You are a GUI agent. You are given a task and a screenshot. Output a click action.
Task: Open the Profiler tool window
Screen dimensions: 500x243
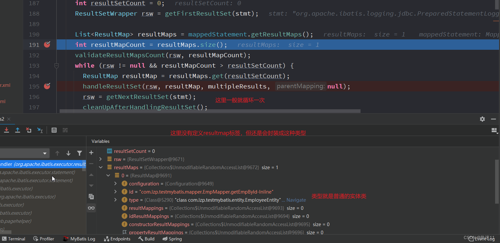(44, 239)
